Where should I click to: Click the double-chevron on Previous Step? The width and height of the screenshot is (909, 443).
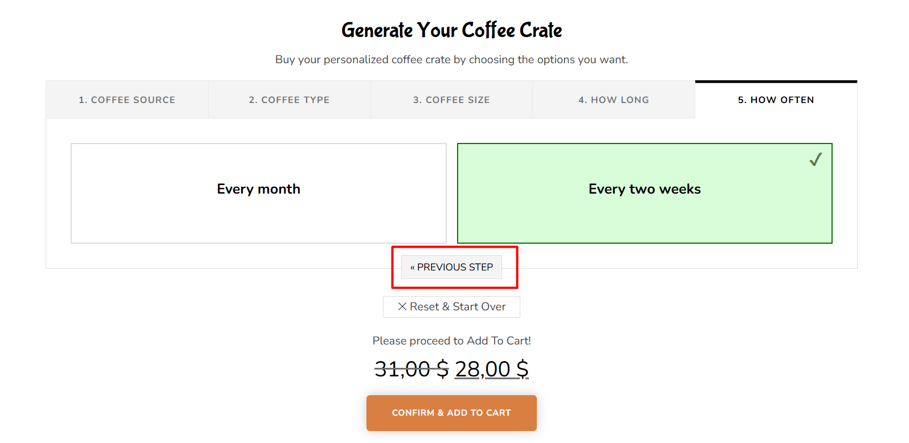[413, 268]
